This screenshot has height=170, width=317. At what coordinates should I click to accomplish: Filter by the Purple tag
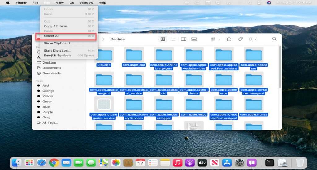click(x=48, y=112)
